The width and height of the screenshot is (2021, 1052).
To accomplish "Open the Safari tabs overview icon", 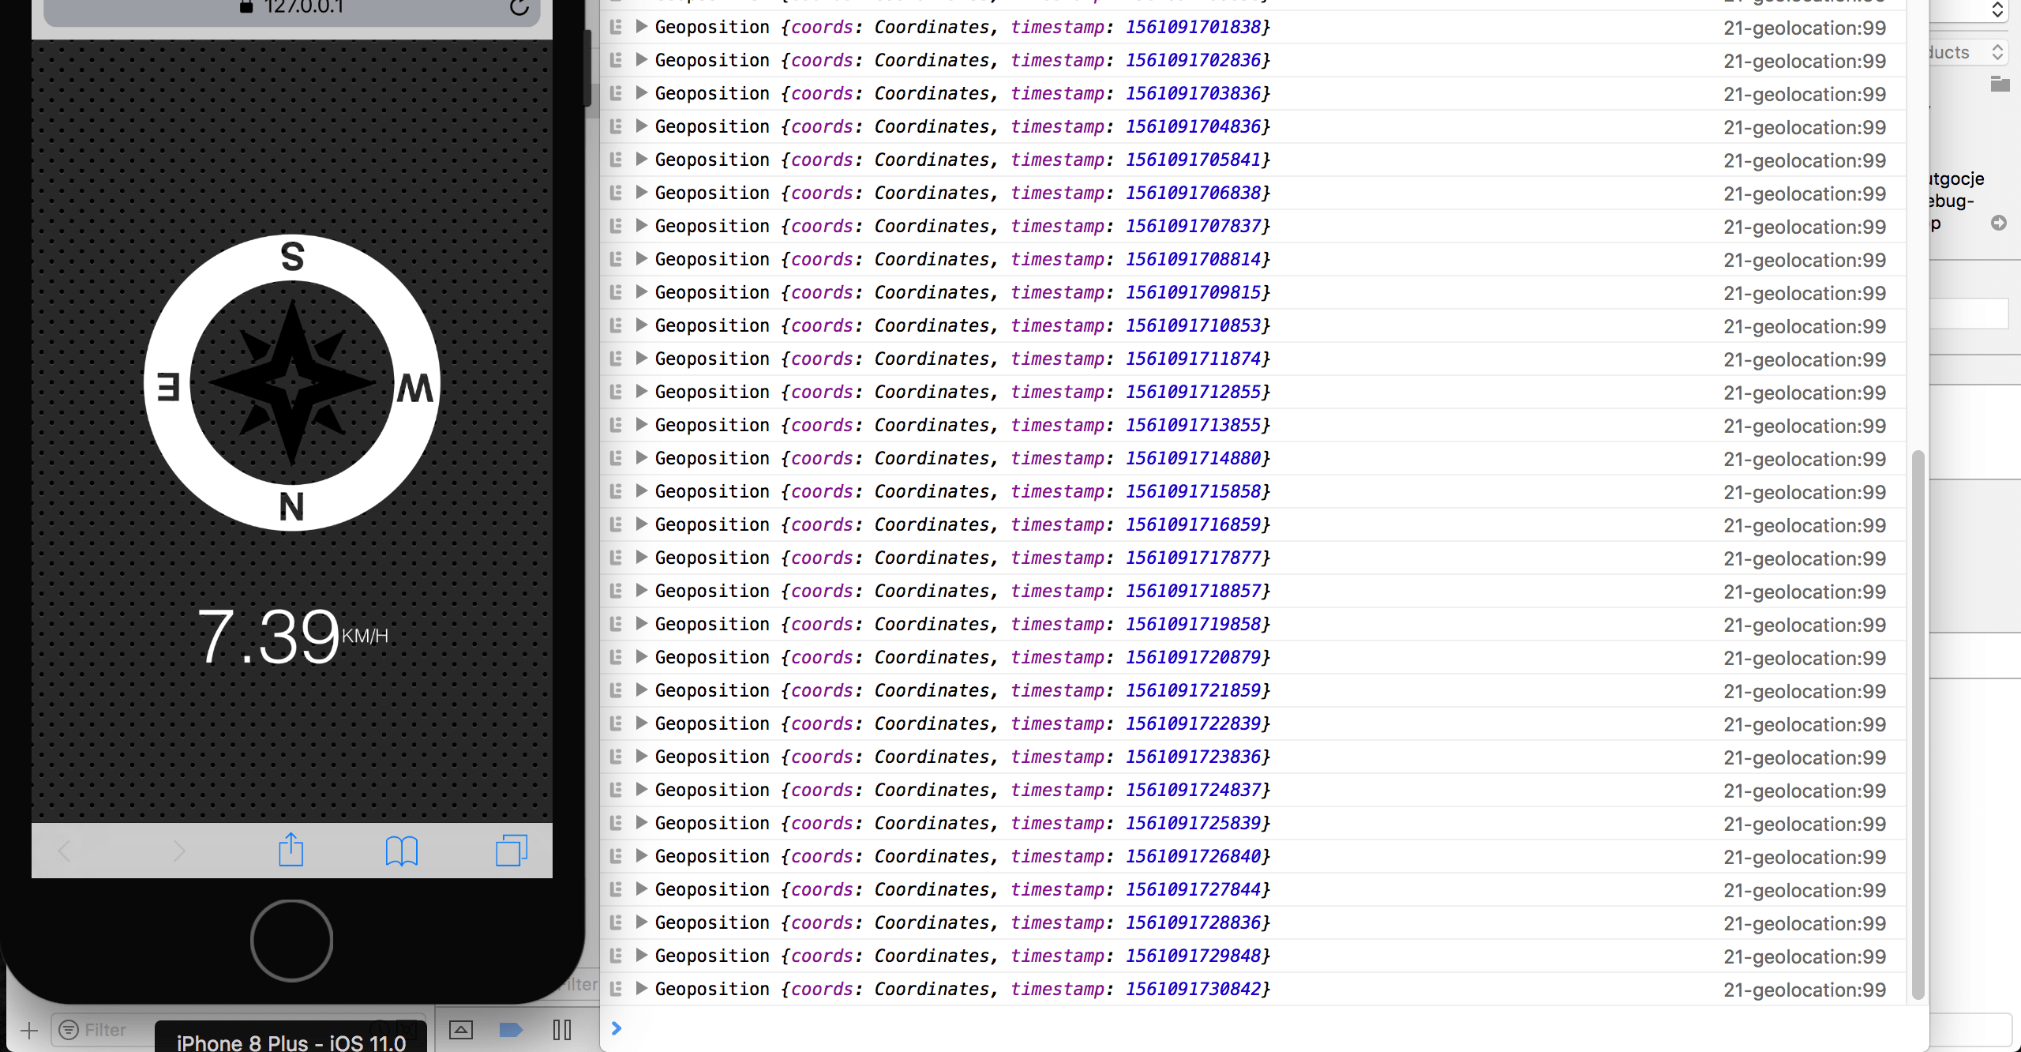I will pyautogui.click(x=511, y=851).
